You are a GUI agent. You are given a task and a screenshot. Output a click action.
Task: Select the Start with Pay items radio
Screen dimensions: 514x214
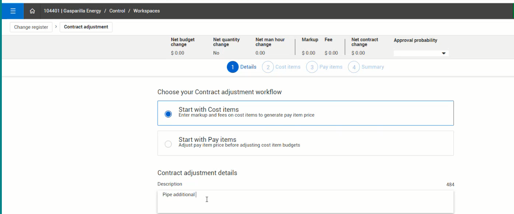click(x=168, y=144)
